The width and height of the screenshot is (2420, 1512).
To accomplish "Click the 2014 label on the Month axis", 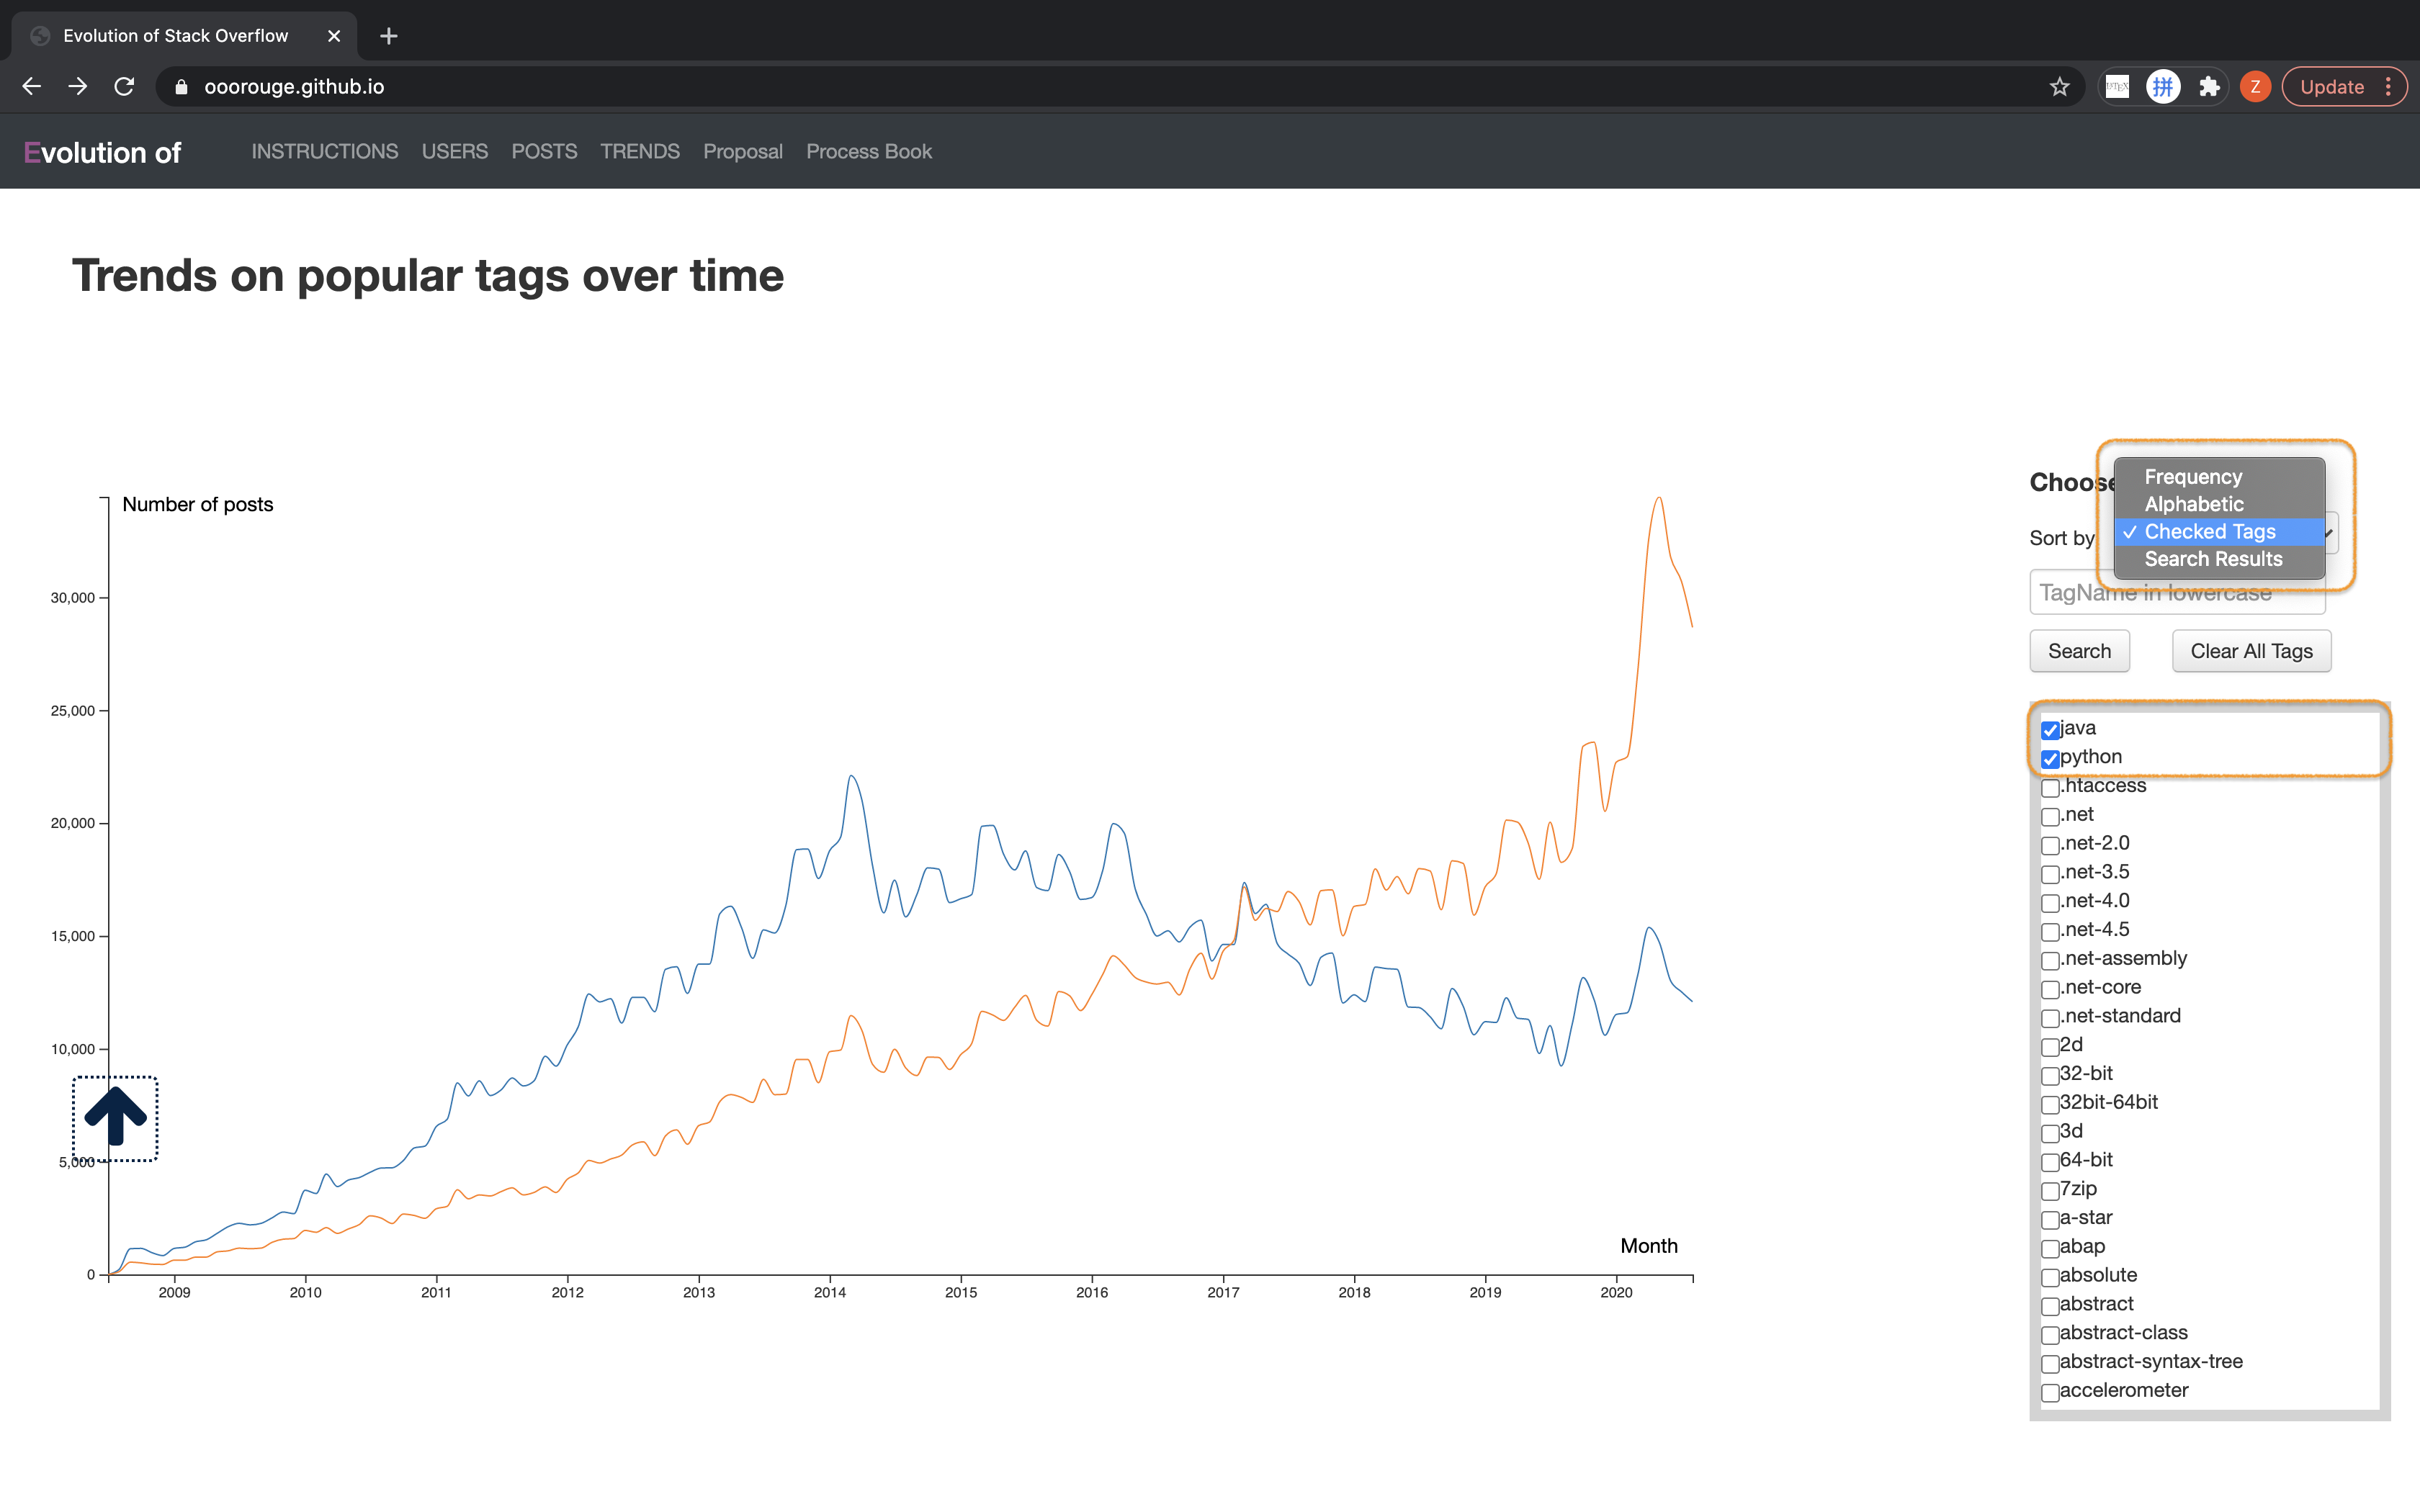I will (x=830, y=1292).
